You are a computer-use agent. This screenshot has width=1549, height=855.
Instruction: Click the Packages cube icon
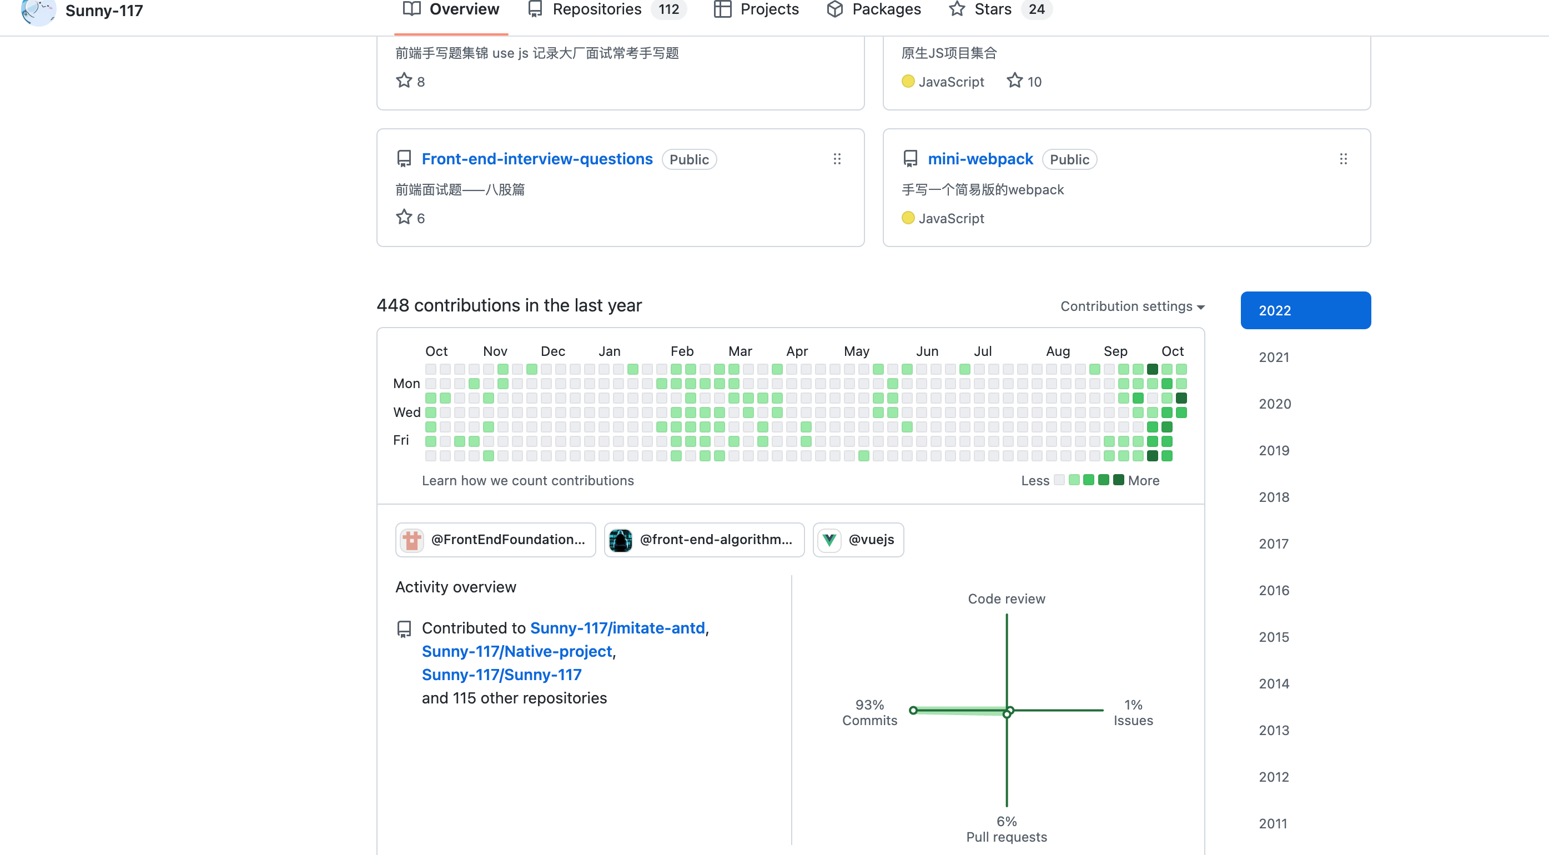pyautogui.click(x=834, y=9)
